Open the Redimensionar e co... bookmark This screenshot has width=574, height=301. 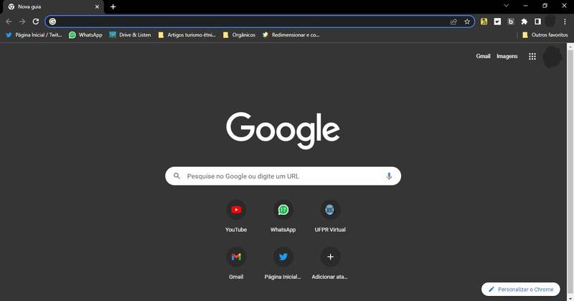click(291, 34)
